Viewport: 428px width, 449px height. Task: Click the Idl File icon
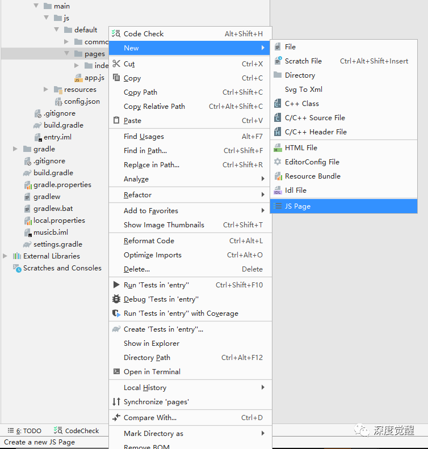pos(278,190)
